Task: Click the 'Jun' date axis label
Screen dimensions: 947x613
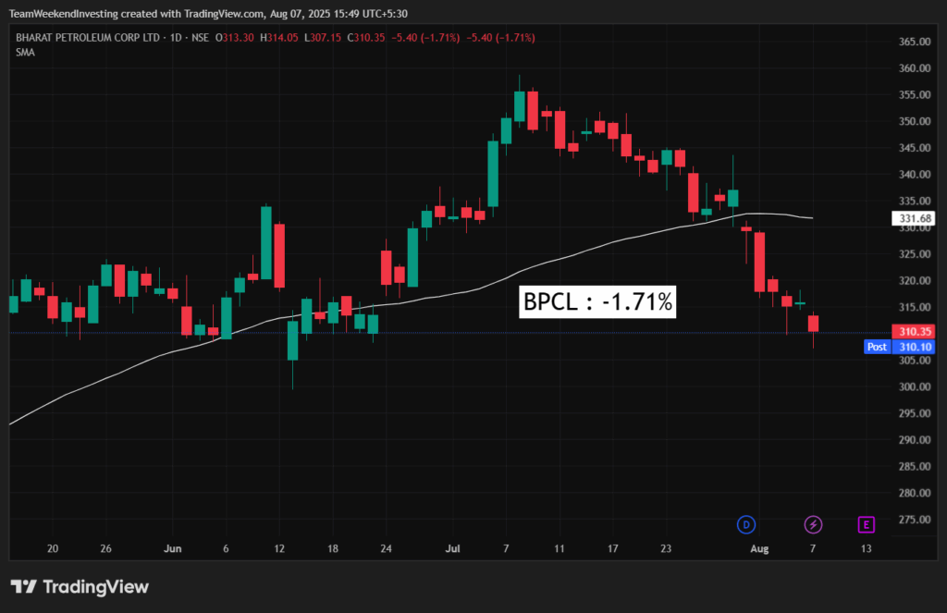Action: [173, 548]
